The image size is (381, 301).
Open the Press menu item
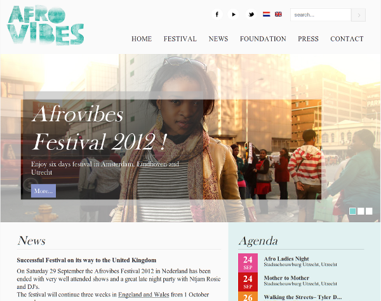coord(308,39)
